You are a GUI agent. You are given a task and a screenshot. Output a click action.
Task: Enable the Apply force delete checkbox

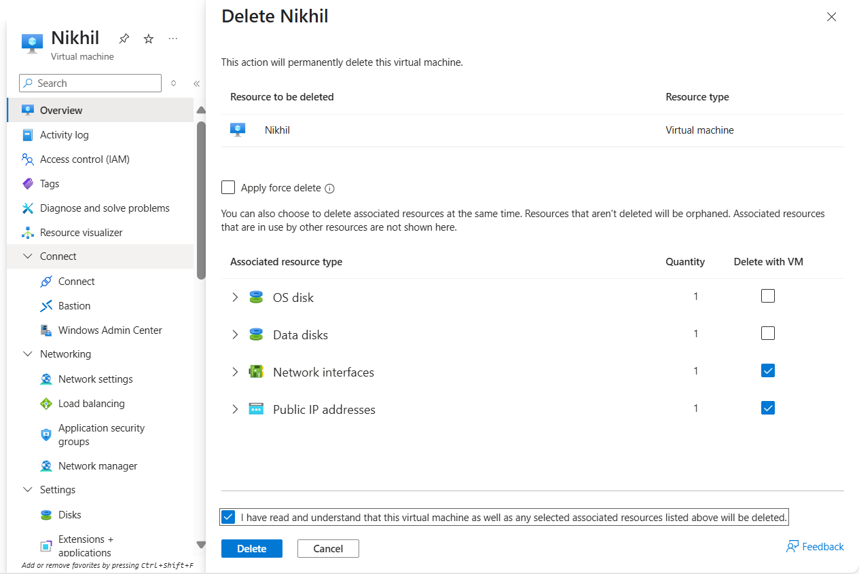point(228,187)
